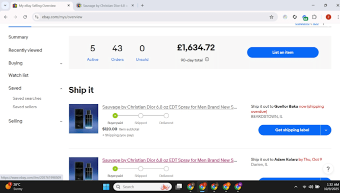The width and height of the screenshot is (340, 193).
Task: Close the My eBay Selling Overview tab
Action: [68, 5]
